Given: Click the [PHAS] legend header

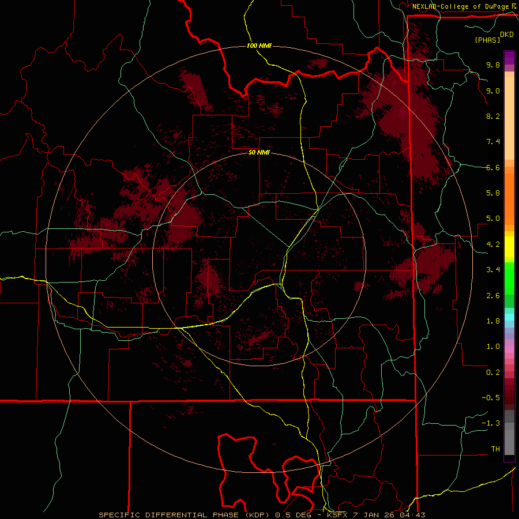Looking at the screenshot, I should (x=487, y=40).
